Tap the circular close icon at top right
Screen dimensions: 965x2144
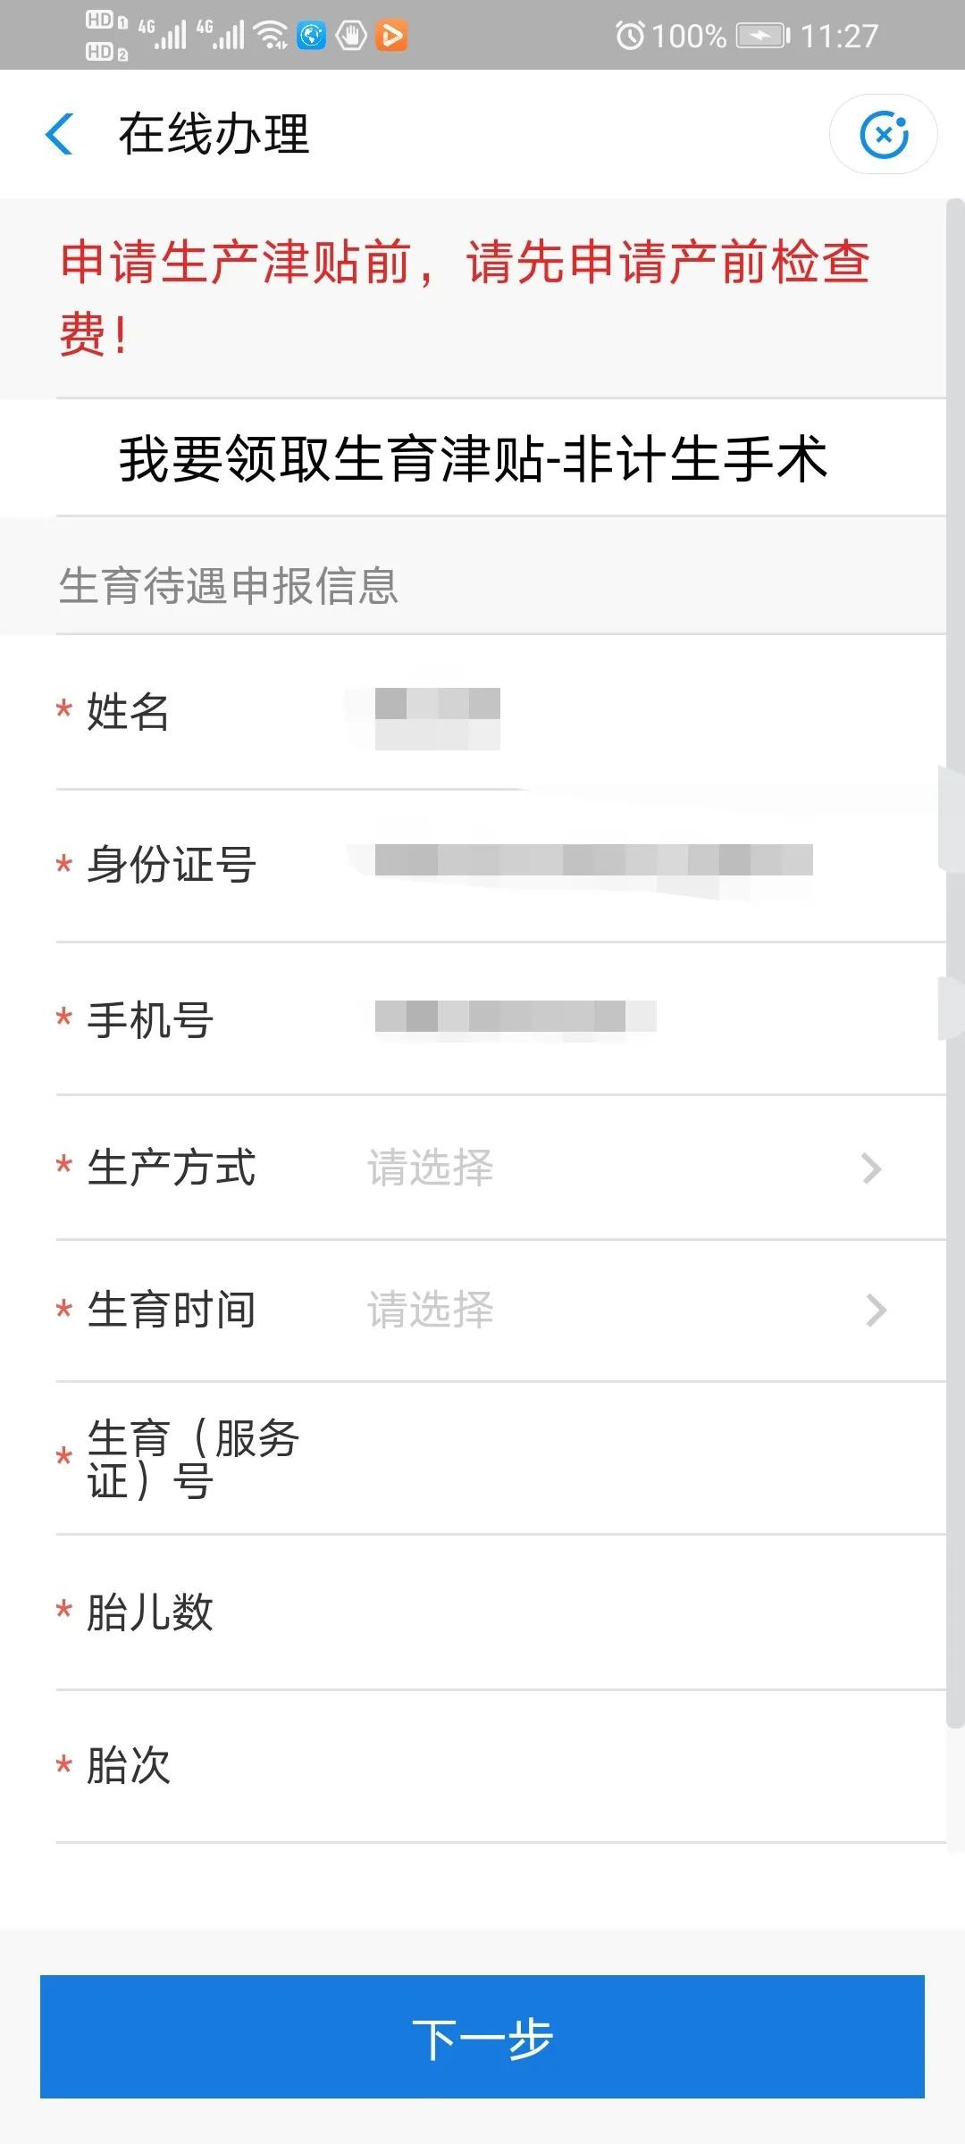tap(883, 135)
